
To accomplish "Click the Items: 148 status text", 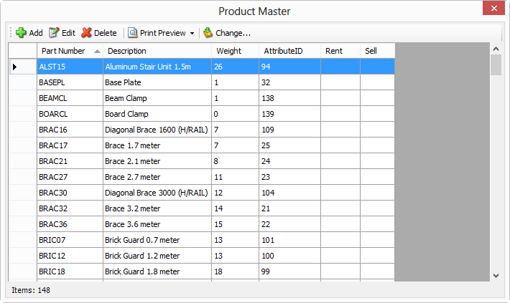I will coord(31,290).
